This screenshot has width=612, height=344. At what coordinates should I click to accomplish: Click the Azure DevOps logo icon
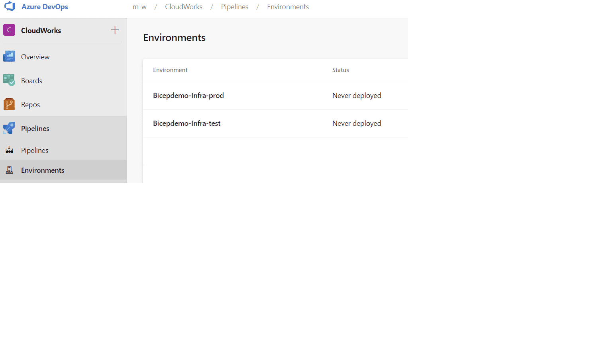point(10,6)
